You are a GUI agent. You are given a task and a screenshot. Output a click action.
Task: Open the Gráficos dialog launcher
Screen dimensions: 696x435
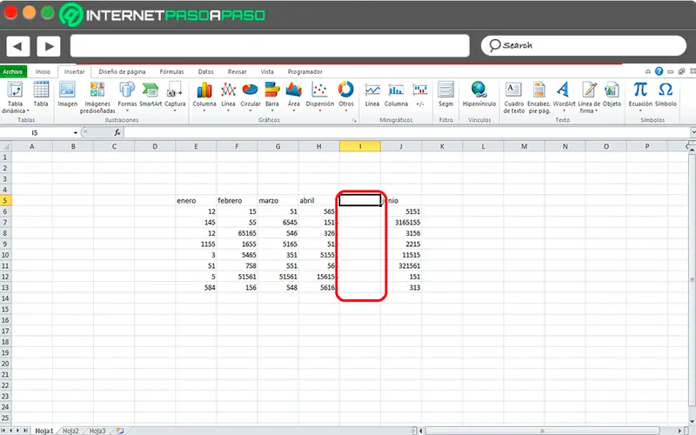click(354, 120)
